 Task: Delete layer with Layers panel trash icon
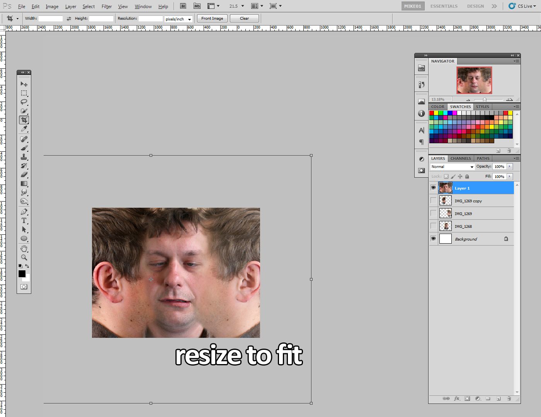pyautogui.click(x=509, y=398)
